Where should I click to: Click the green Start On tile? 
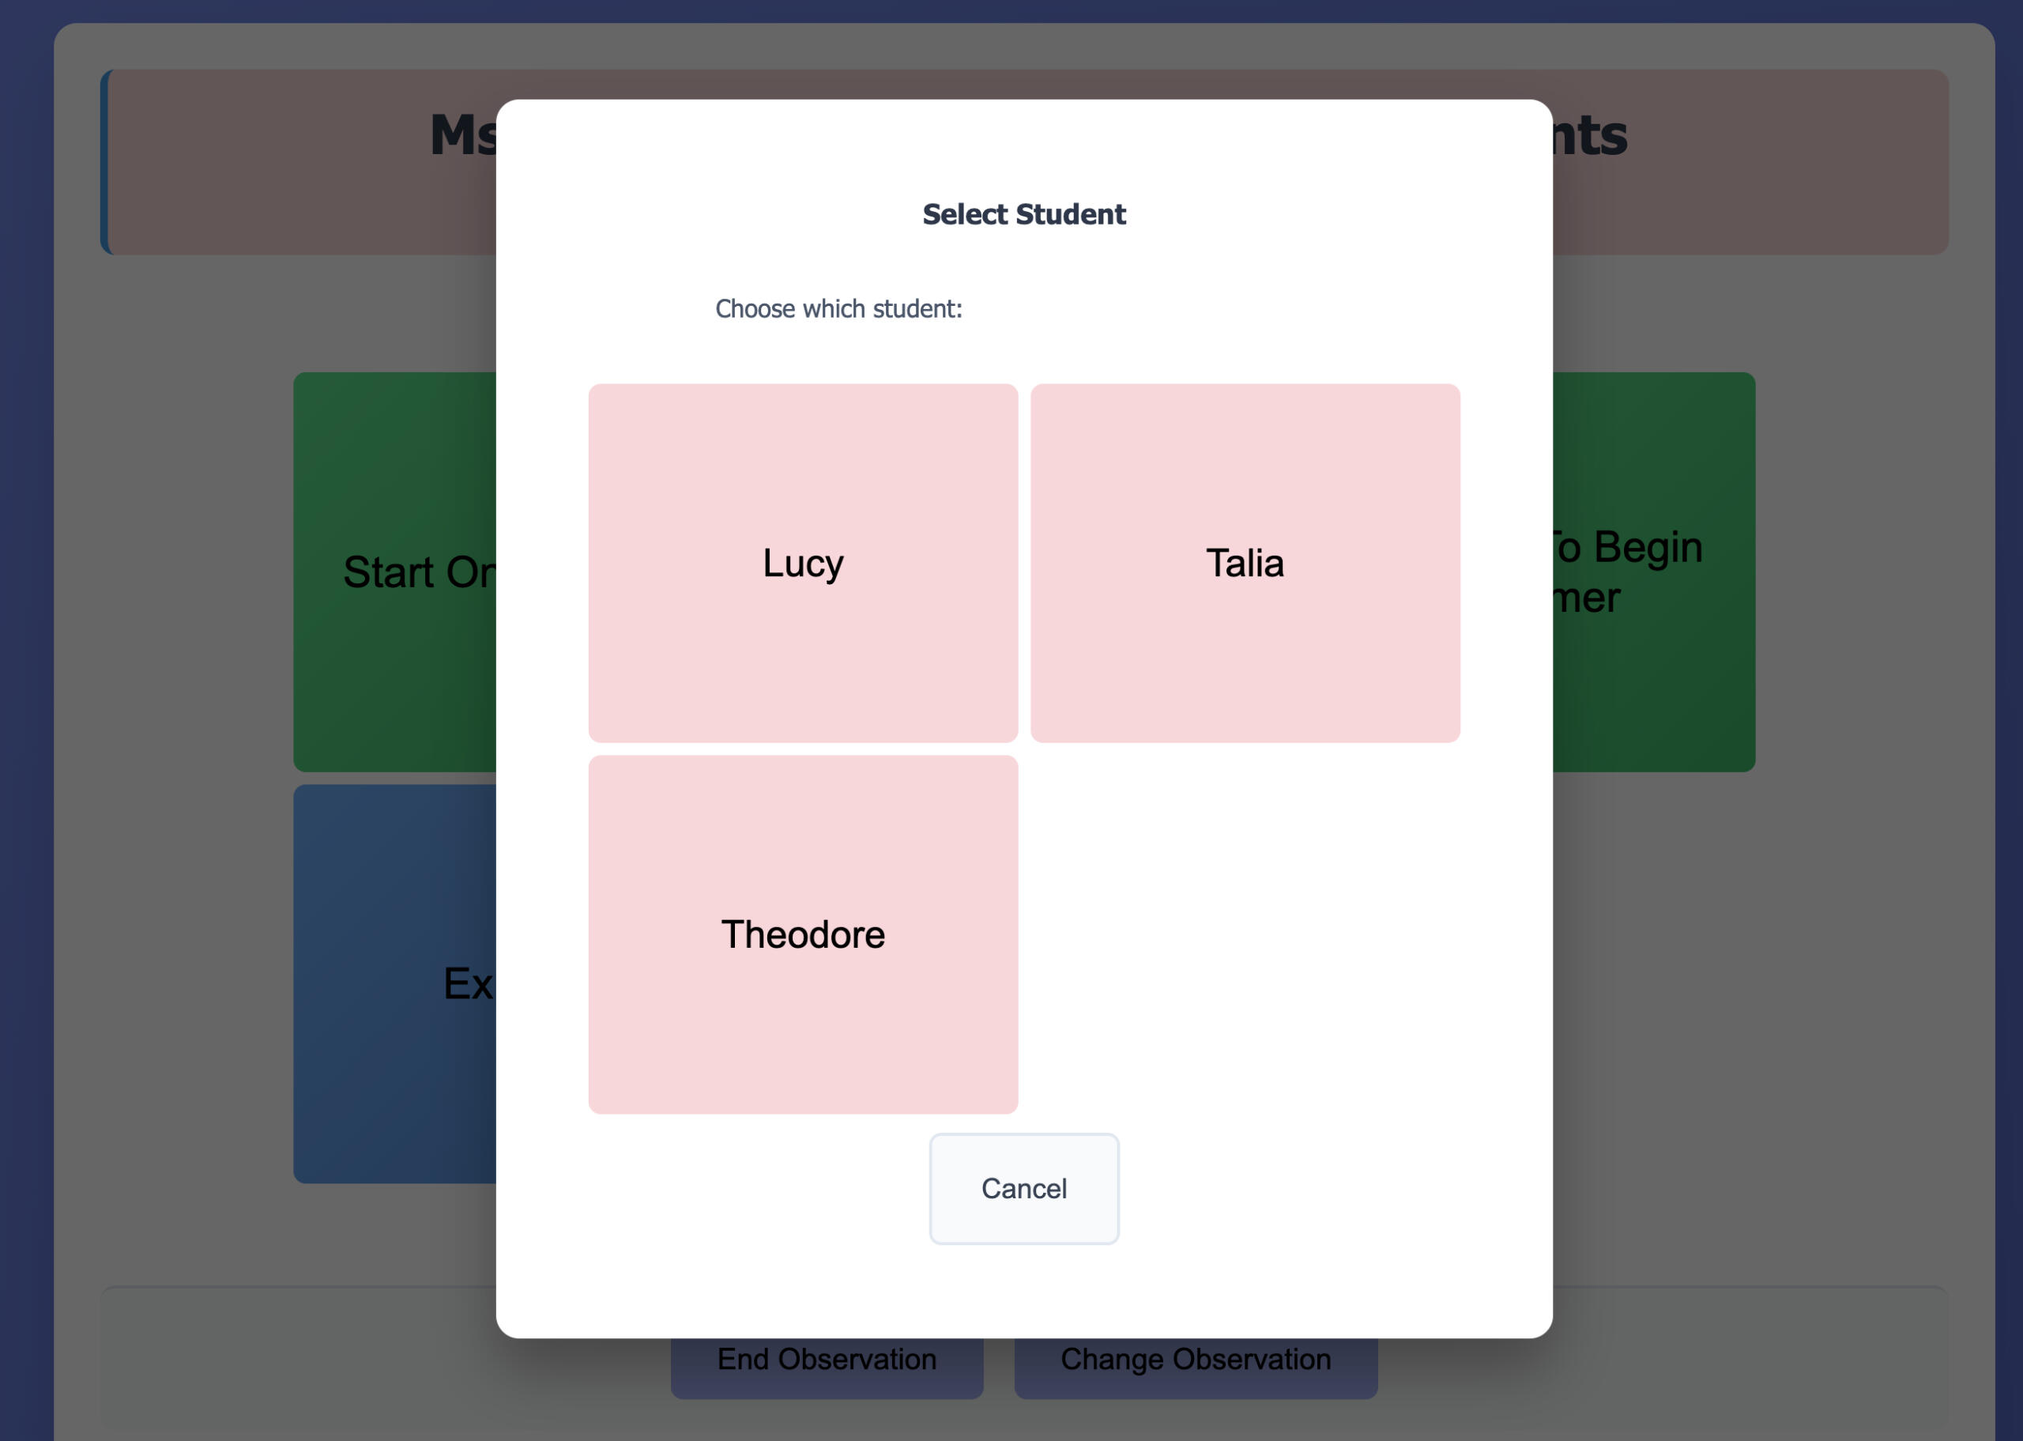394,571
